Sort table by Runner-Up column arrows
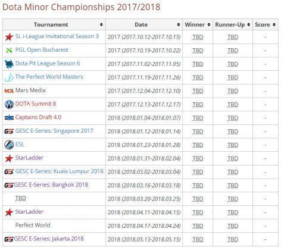Viewport: 284px width, 250px height. [x=248, y=24]
